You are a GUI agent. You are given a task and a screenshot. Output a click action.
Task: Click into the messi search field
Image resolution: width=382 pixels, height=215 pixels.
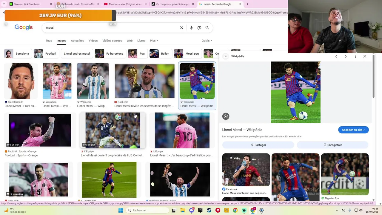click(x=110, y=27)
